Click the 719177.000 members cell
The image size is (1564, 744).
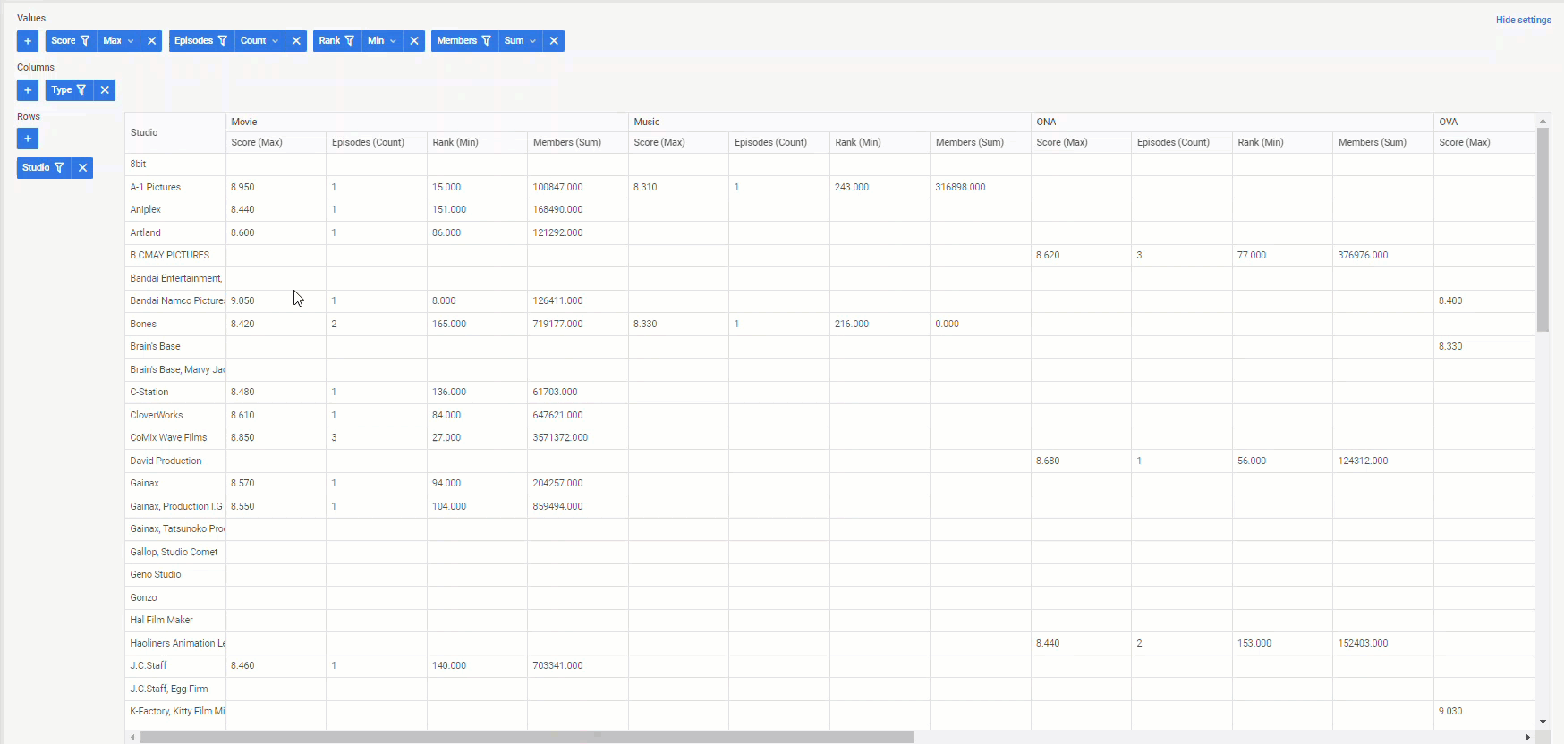pyautogui.click(x=578, y=324)
